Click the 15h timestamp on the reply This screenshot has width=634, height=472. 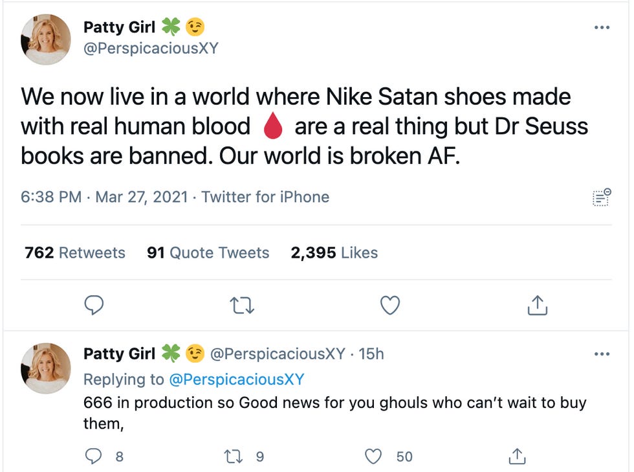[x=371, y=354]
